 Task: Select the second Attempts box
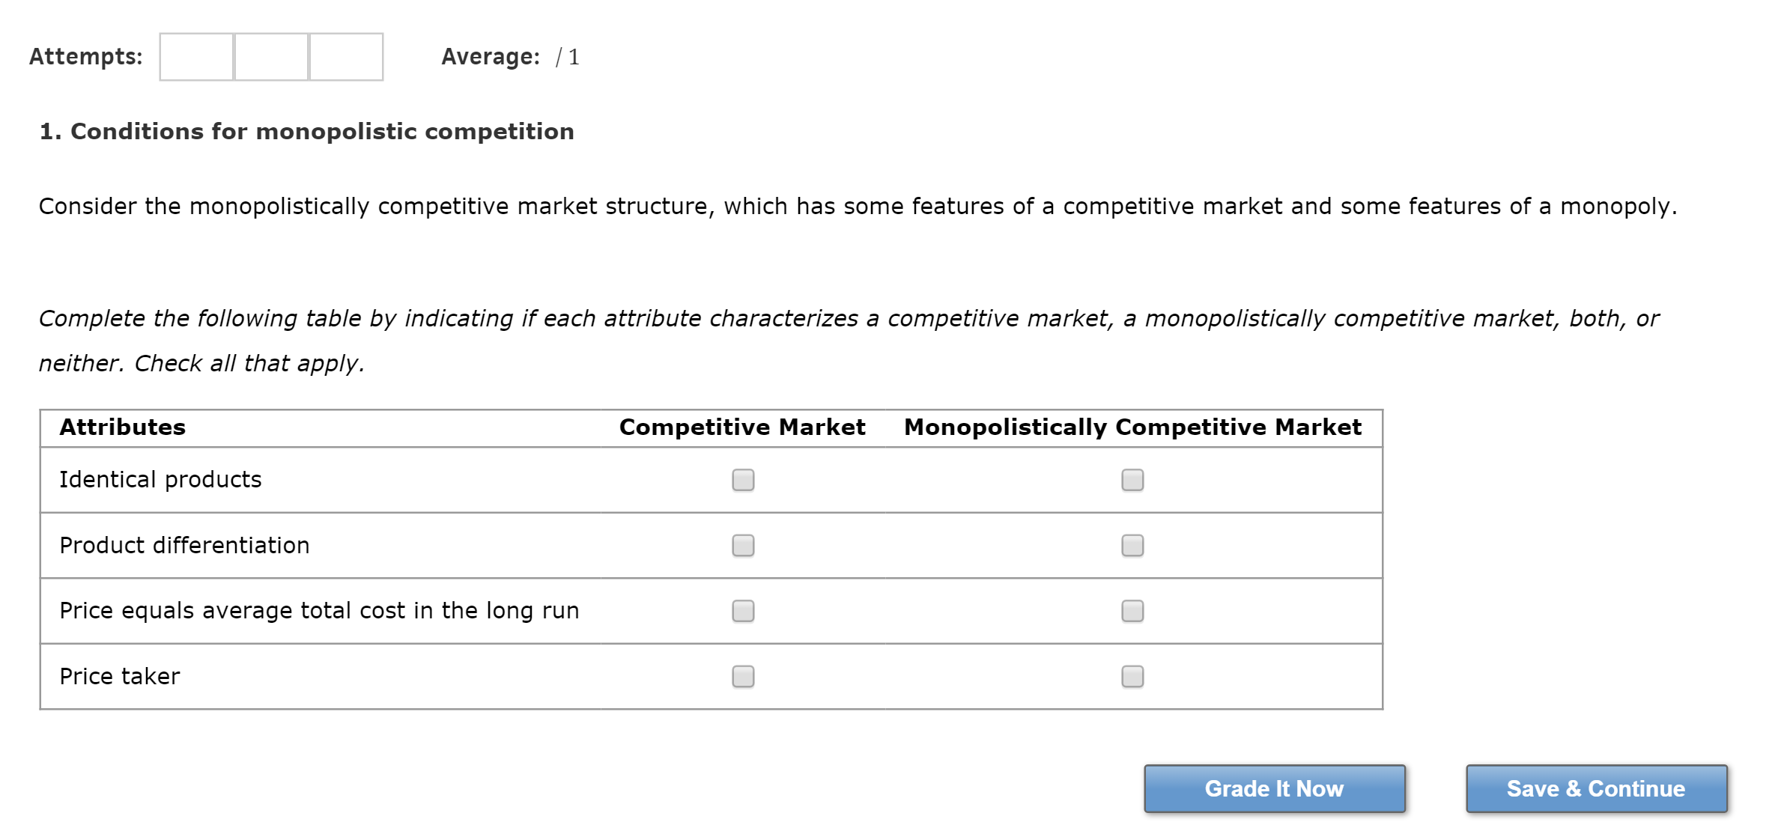pyautogui.click(x=271, y=57)
